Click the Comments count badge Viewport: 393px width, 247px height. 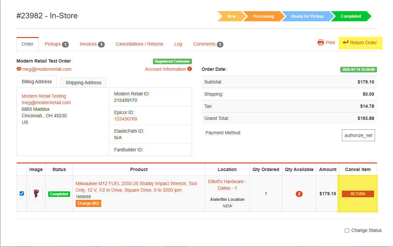click(220, 44)
